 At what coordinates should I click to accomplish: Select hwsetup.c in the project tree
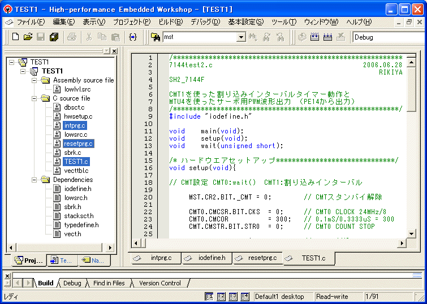pyautogui.click(x=78, y=116)
